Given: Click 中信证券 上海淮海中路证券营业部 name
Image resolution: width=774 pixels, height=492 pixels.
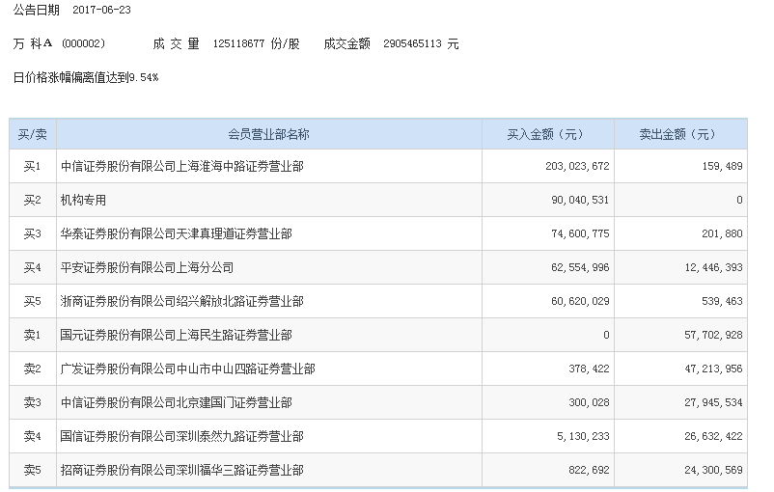Looking at the screenshot, I should point(182,166).
